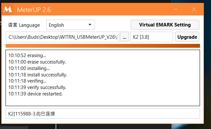
Task: Click the K2 [3.8] version field
Action: (x=151, y=37)
